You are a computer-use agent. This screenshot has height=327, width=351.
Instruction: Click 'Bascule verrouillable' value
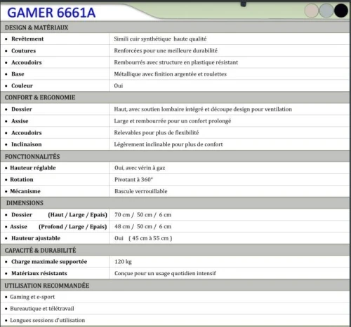point(141,191)
